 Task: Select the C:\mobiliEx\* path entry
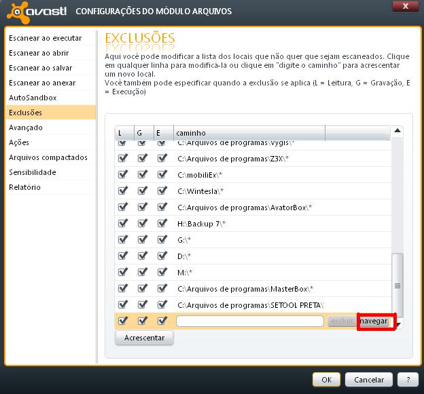(200, 175)
